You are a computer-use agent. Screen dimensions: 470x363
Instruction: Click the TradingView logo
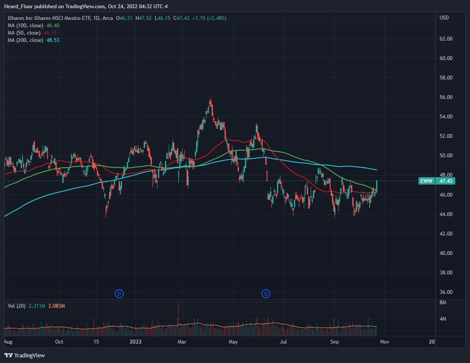[x=25, y=355]
